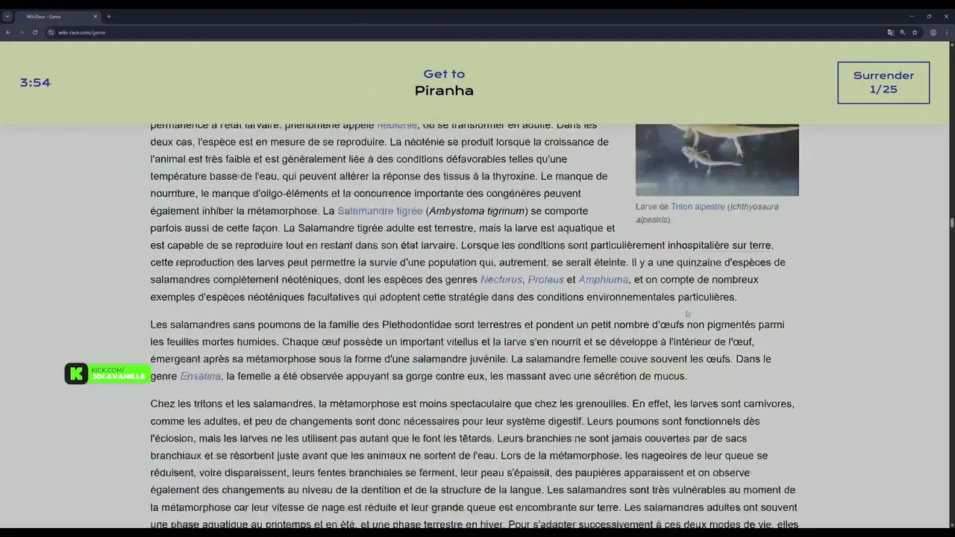Click the Piranha target title

point(444,90)
